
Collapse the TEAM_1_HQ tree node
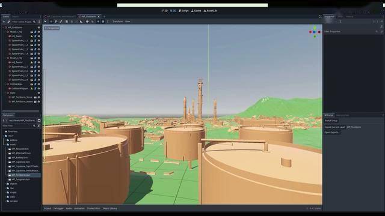[5, 32]
